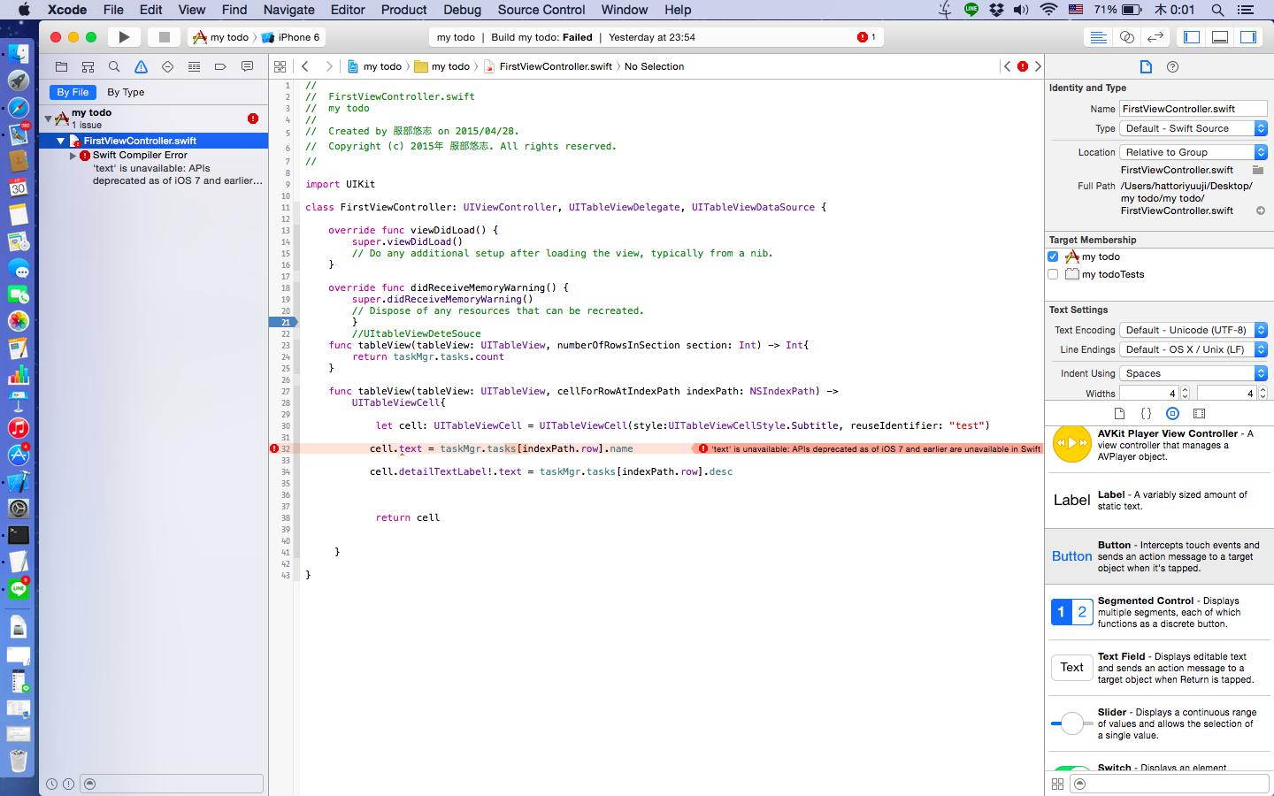Toggle the my todo target membership checkbox
This screenshot has width=1274, height=796.
pos(1053,256)
